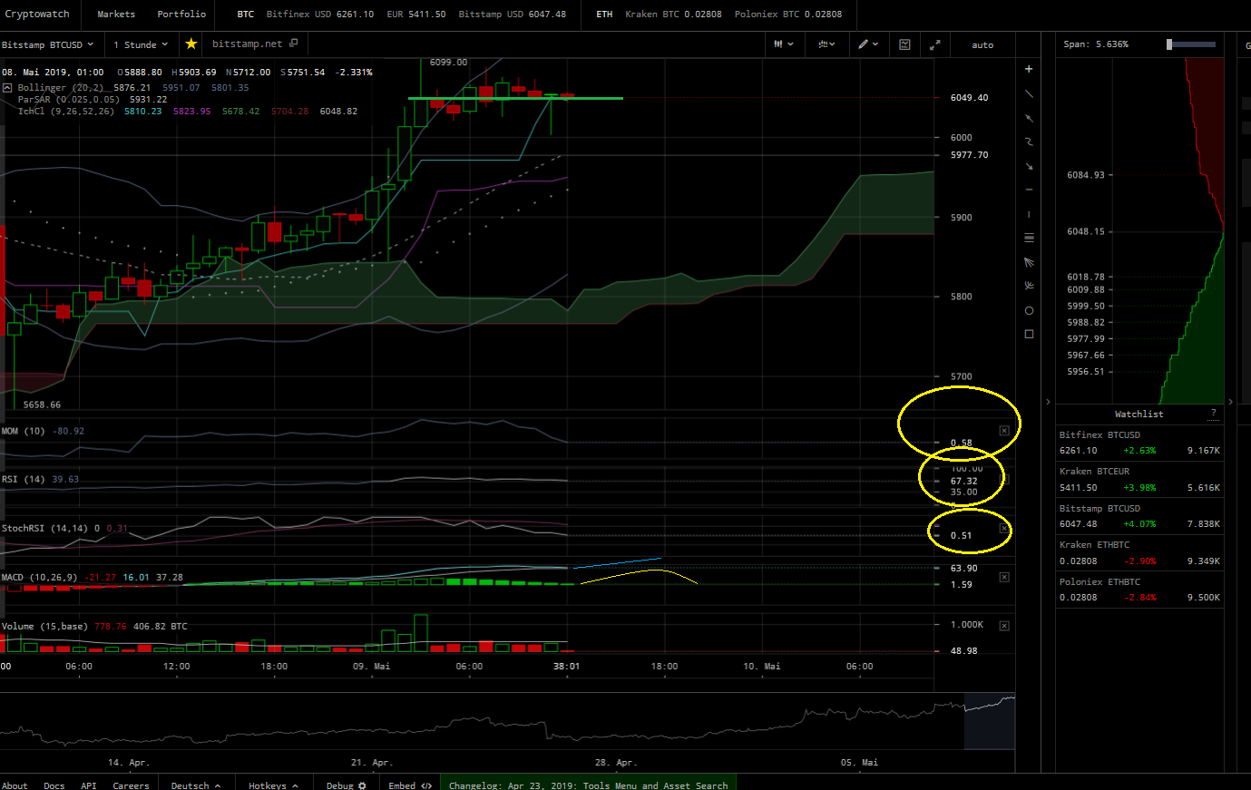1251x790 pixels.
Task: Click the Span percentage bar
Action: pos(1191,42)
